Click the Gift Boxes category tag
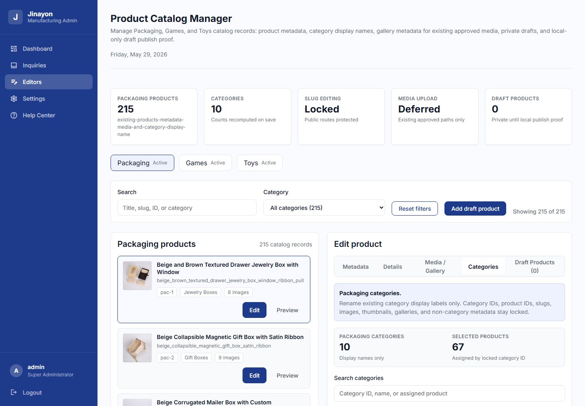585x406 pixels. 196,358
